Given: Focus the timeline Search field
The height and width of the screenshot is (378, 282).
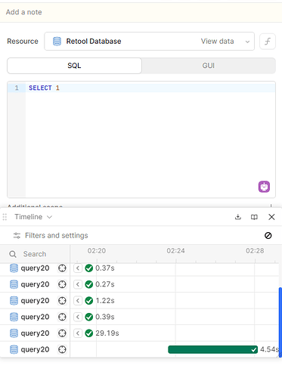Looking at the screenshot, I should [35, 254].
